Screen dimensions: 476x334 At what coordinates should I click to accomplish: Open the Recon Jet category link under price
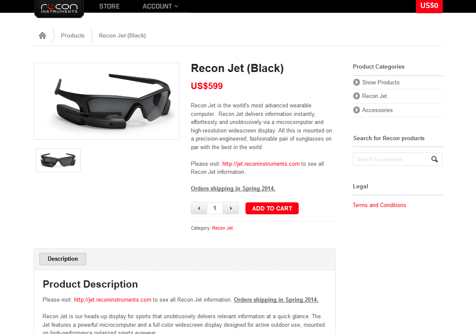point(222,228)
